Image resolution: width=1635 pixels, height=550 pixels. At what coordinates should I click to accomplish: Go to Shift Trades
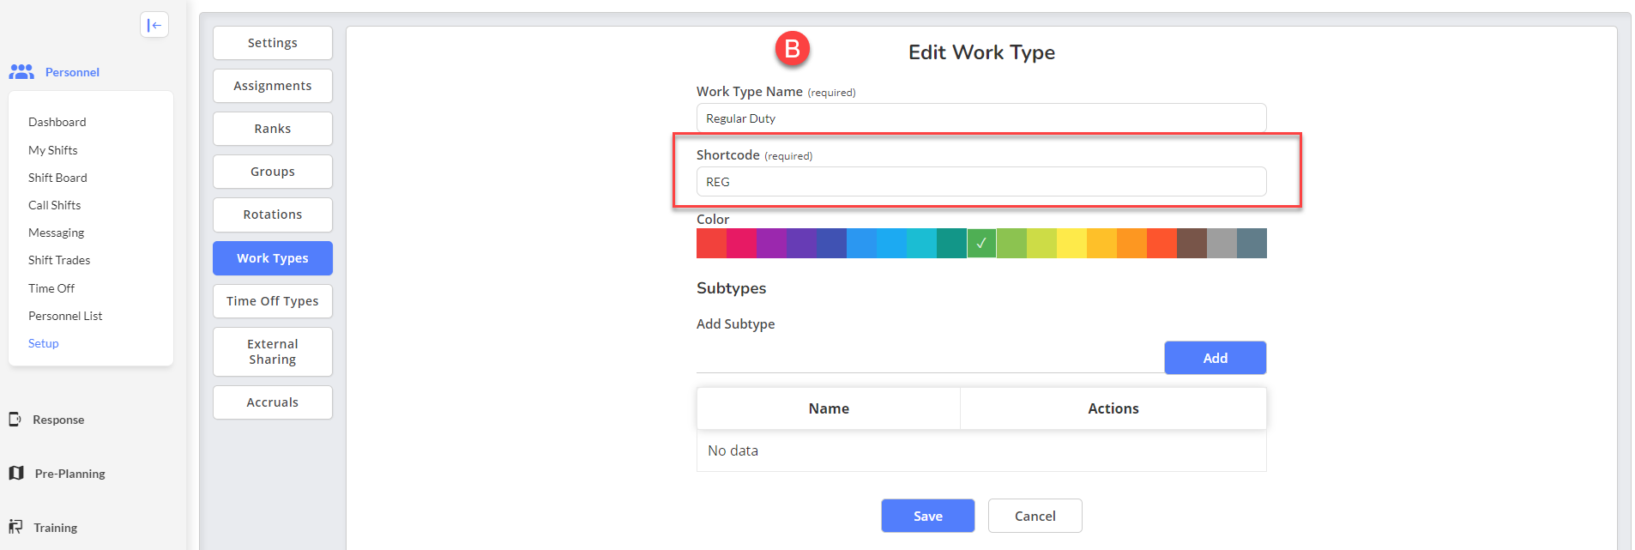click(59, 260)
